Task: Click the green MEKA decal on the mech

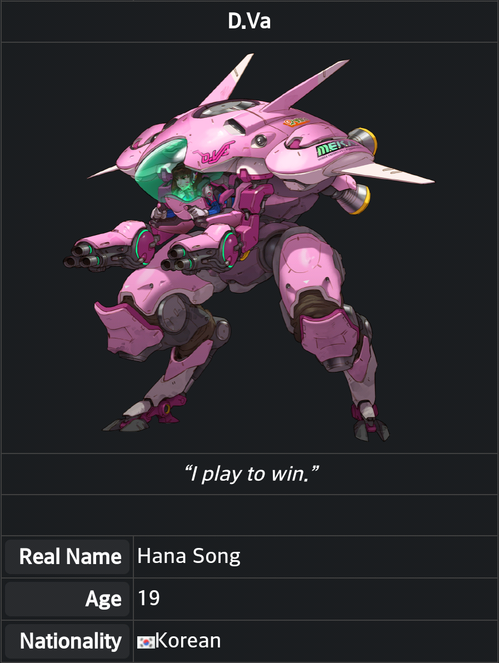Action: 336,148
